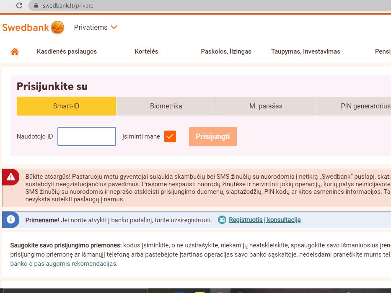Uncheck the Įsiminti mane checkbox
391x293 pixels.
coord(170,136)
